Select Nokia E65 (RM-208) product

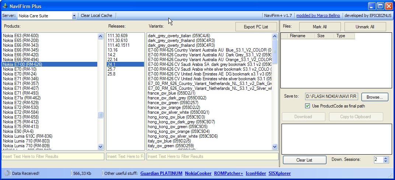point(50,40)
